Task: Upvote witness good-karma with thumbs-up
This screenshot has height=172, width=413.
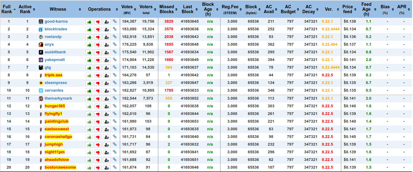Action: point(89,22)
